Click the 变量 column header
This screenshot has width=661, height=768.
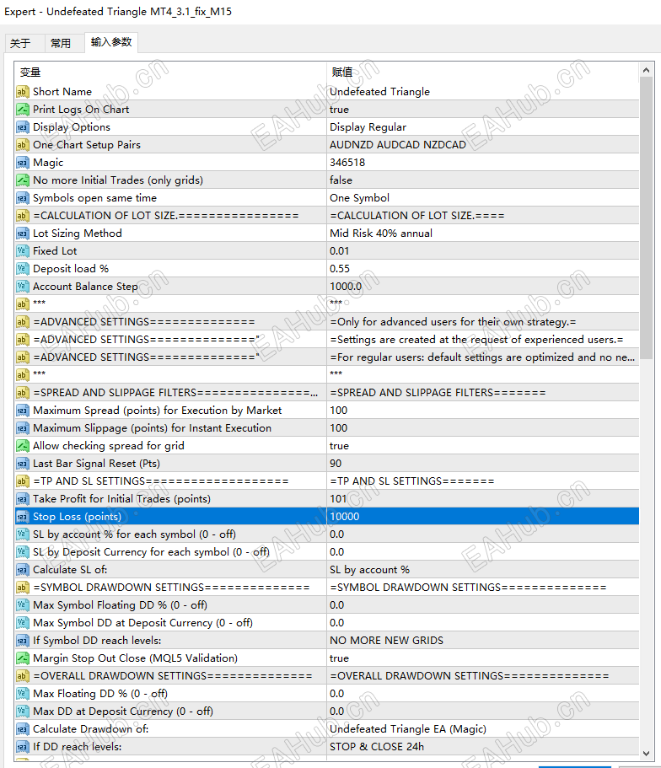pyautogui.click(x=170, y=73)
